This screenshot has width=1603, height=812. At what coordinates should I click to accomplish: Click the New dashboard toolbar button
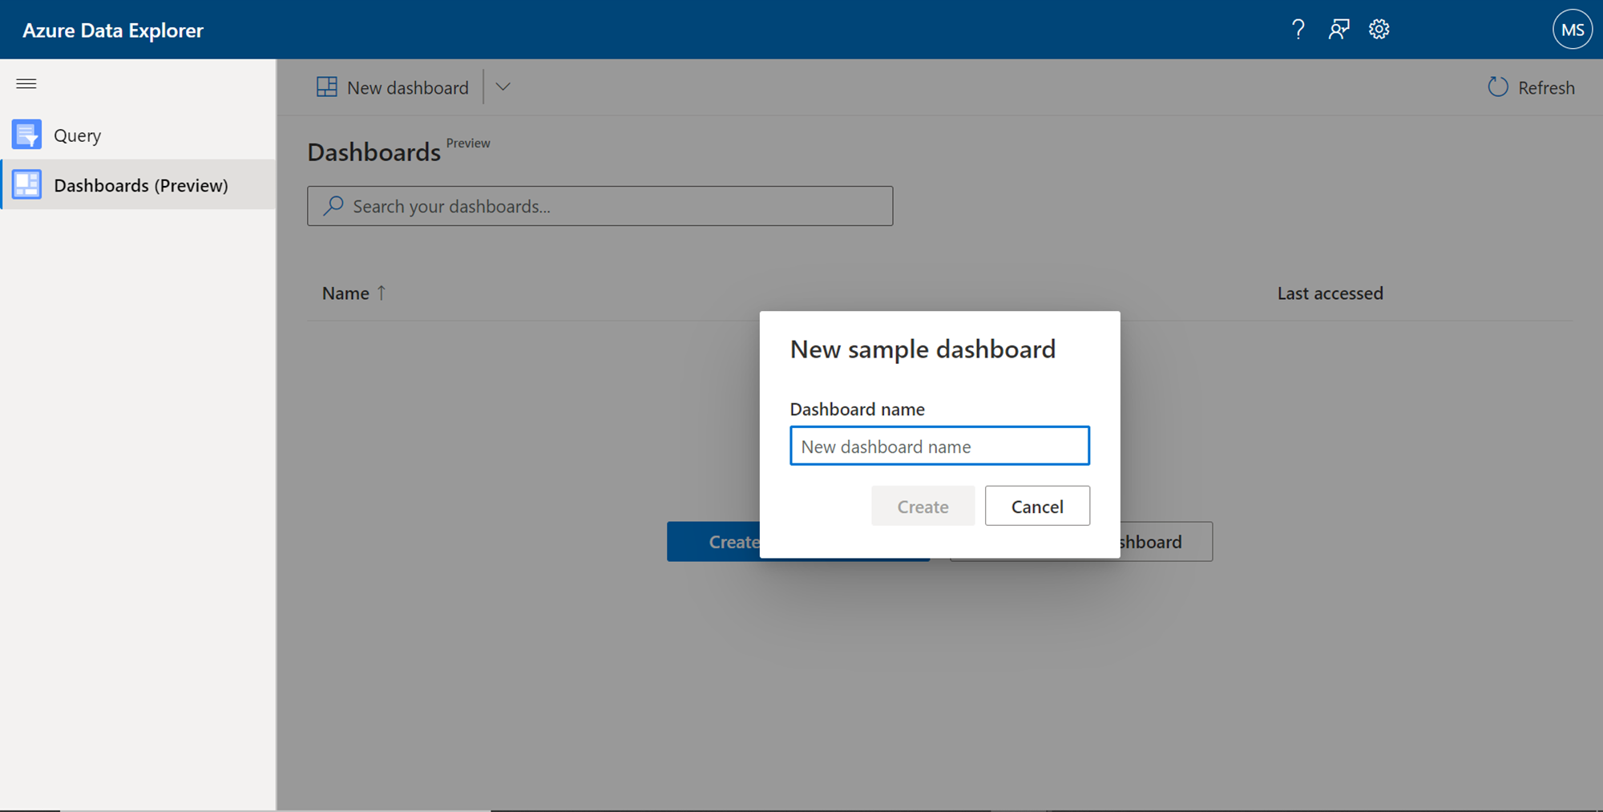(393, 87)
